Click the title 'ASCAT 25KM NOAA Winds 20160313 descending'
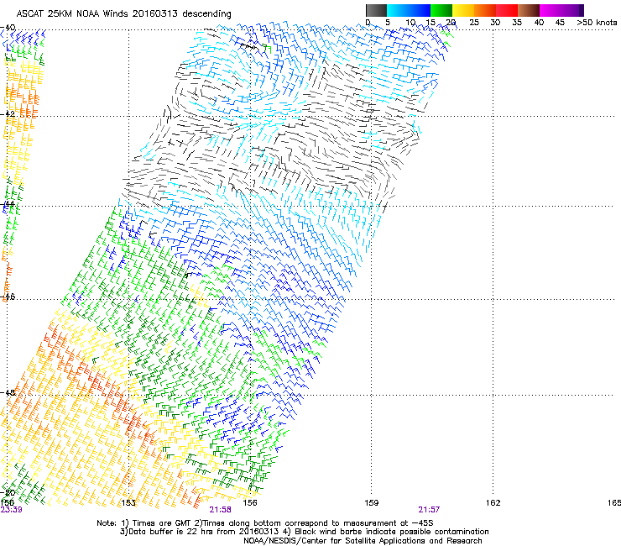This screenshot has height=546, width=621. [x=123, y=14]
